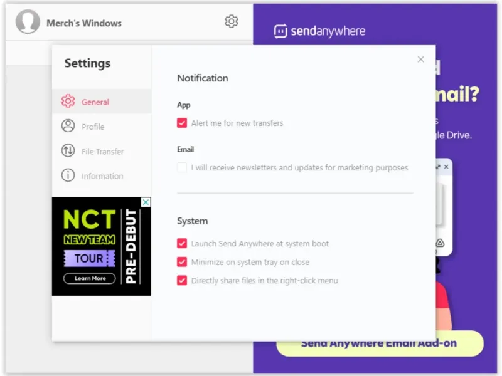Click the NCT New Team Tour ad banner
The width and height of the screenshot is (502, 376).
(102, 246)
